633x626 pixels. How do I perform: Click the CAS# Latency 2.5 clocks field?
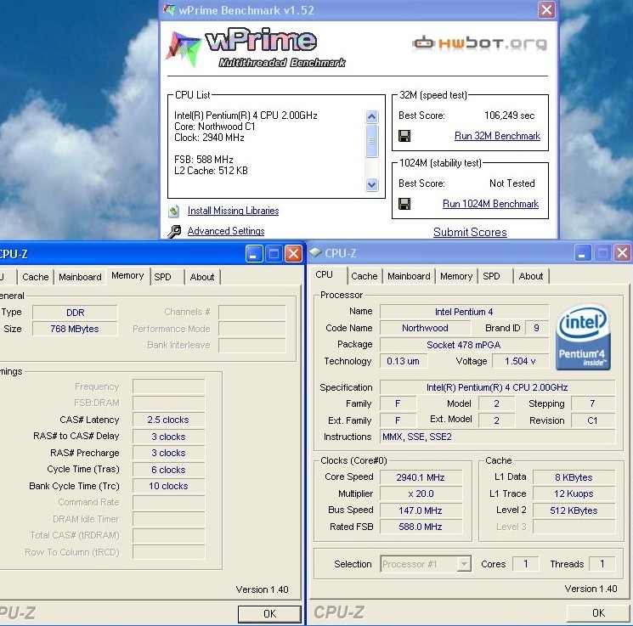coord(168,420)
